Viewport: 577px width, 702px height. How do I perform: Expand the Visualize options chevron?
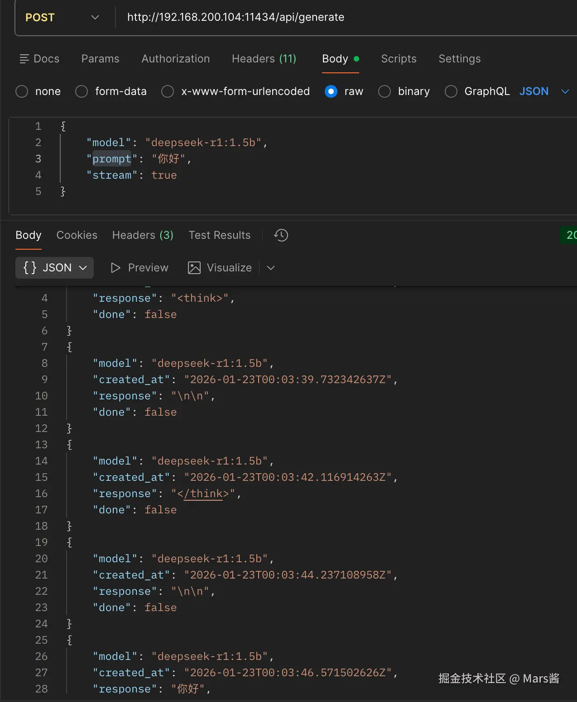(271, 268)
